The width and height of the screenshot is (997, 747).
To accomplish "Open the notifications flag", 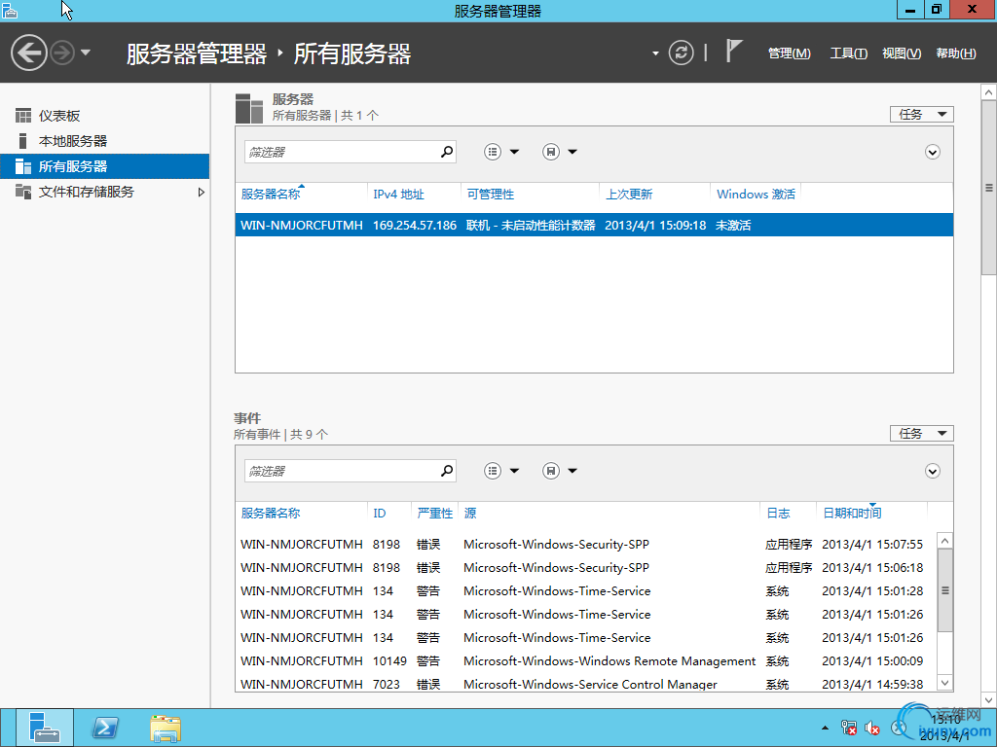I will [x=734, y=51].
